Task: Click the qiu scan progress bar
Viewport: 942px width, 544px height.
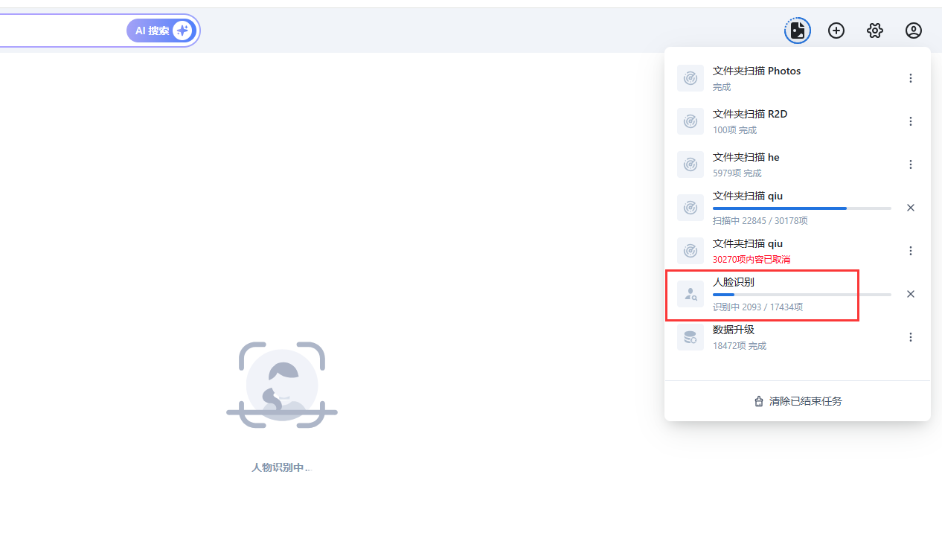Action: coord(802,208)
